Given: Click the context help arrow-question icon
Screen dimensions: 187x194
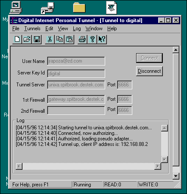Looking at the screenshot, I should point(102,39).
